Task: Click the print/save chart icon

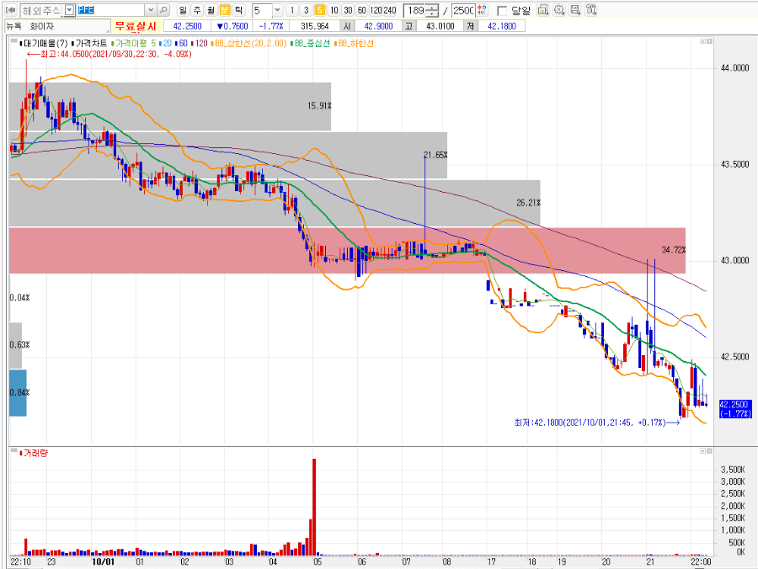Action: pyautogui.click(x=575, y=9)
